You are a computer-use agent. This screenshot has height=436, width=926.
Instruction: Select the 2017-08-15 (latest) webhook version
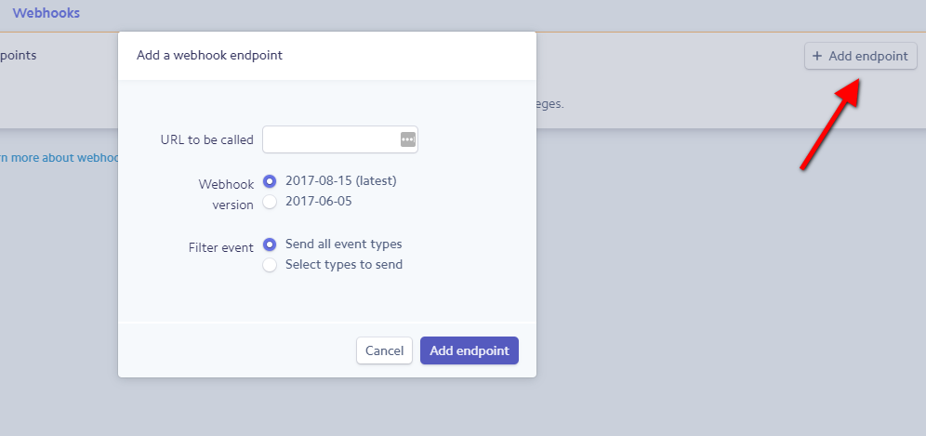tap(271, 181)
